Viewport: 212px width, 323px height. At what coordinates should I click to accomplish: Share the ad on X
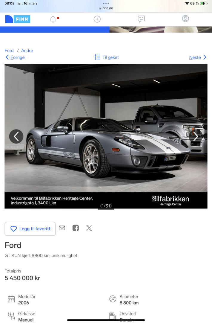pyautogui.click(x=89, y=228)
